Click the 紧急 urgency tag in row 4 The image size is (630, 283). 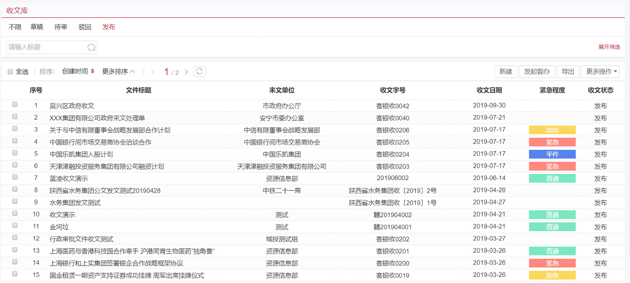click(x=552, y=142)
